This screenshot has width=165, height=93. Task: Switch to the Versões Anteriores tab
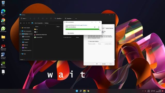click(x=109, y=28)
